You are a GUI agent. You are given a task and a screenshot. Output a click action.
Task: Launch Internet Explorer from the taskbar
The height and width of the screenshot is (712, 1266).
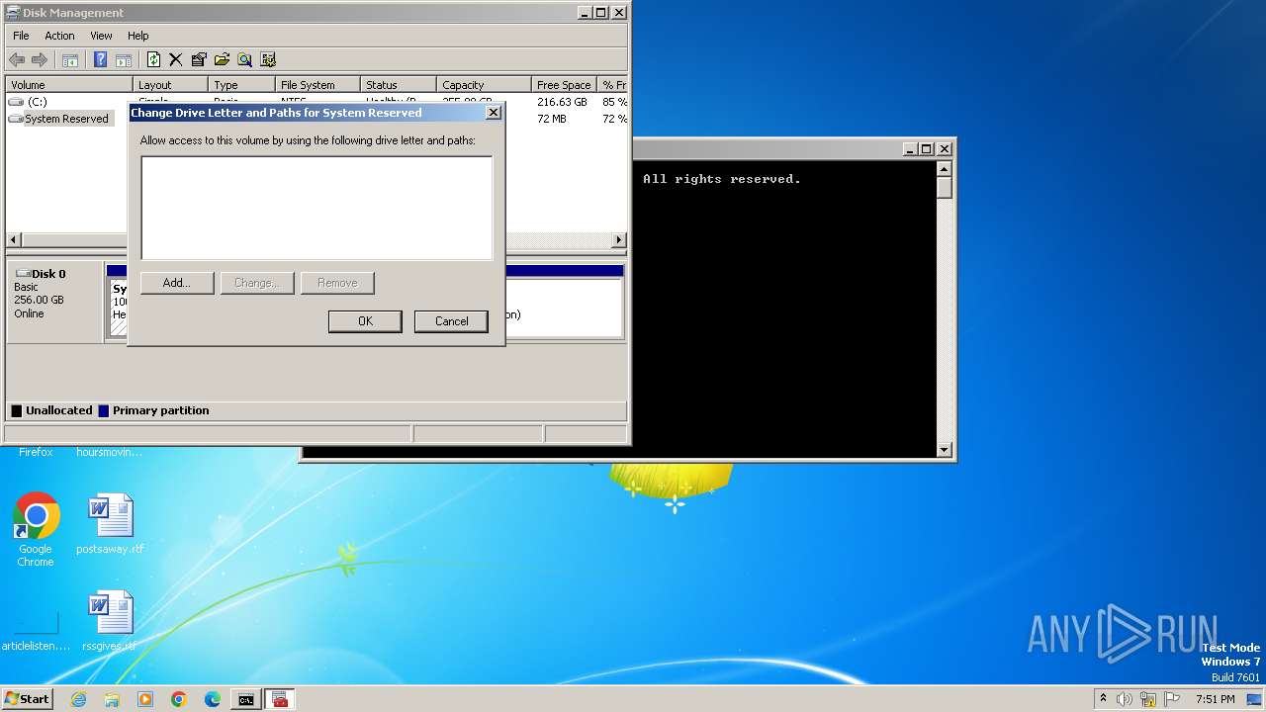point(79,699)
